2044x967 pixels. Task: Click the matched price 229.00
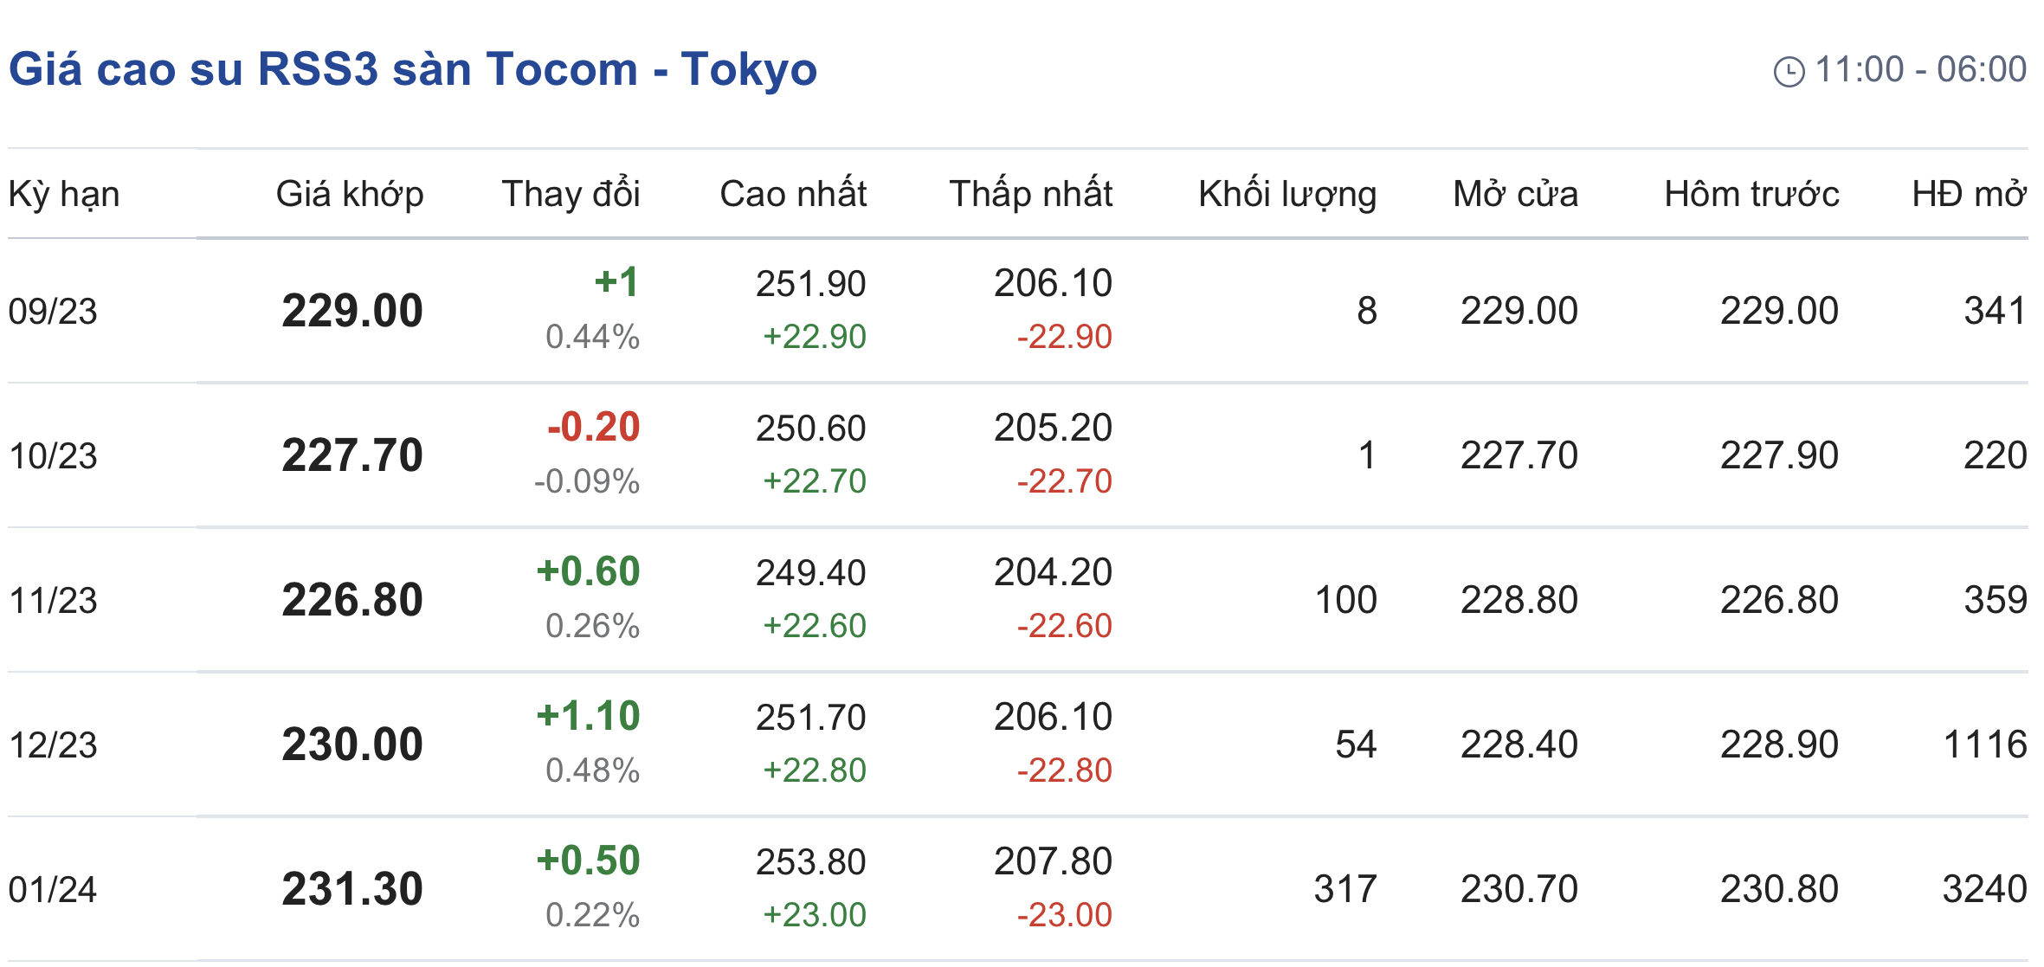352,312
